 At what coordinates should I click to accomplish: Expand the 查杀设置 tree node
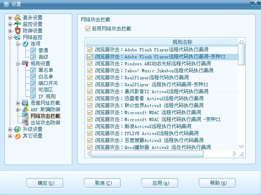pos(10,18)
